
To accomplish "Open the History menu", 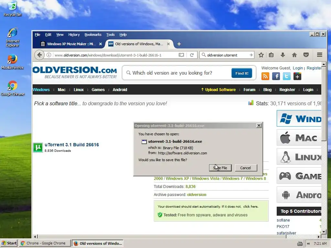I will [x=74, y=35].
